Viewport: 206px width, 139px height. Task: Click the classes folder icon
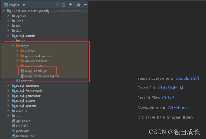tap(22, 51)
